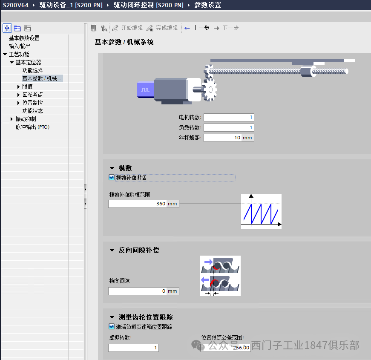371x360 pixels.
Task: Select 功能选择 in the navigation tree
Action: [x=33, y=70]
